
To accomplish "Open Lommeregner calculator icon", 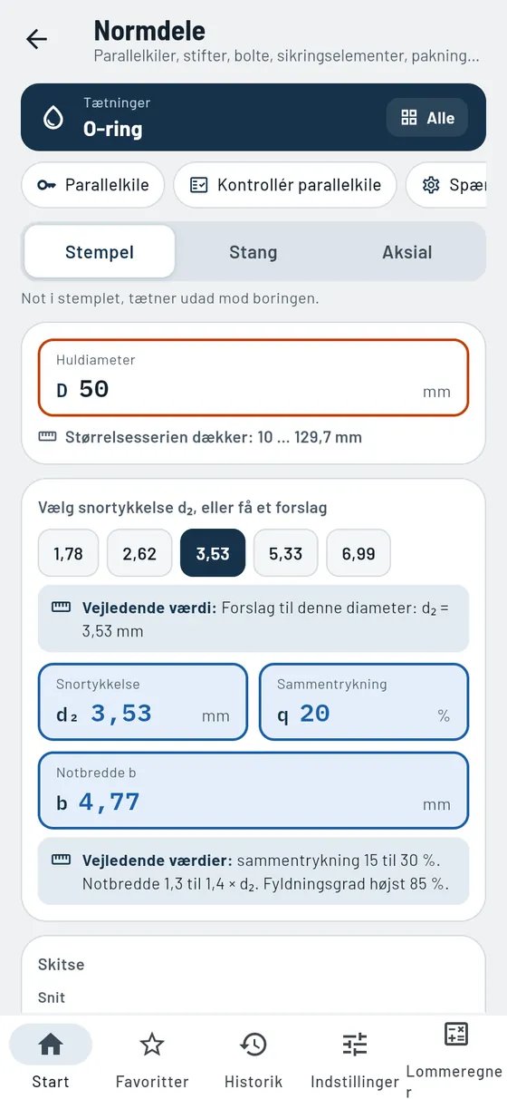I will pos(456,1034).
